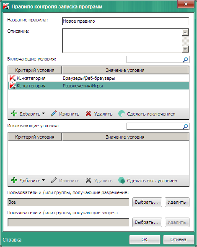197x247 pixels.
Task: Click green plus icon in including conditions toolbar
Action: (14, 113)
